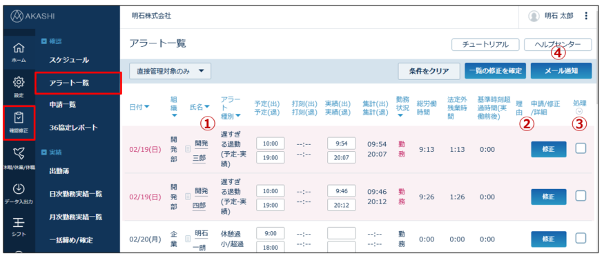
Task: Click empty 実績(出) field for 明石 一朗
Action: coord(341,233)
